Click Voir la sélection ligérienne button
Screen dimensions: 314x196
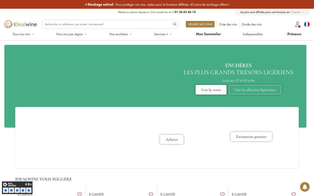click(255, 90)
